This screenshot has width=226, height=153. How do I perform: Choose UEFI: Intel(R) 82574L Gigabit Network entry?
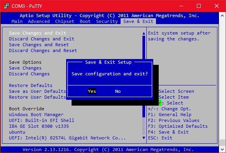67,138
